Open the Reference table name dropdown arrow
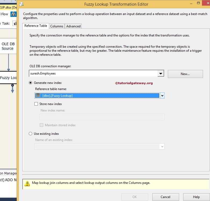 [x=162, y=96]
